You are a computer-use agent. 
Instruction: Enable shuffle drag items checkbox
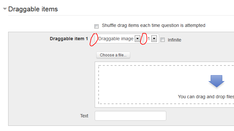[96, 26]
